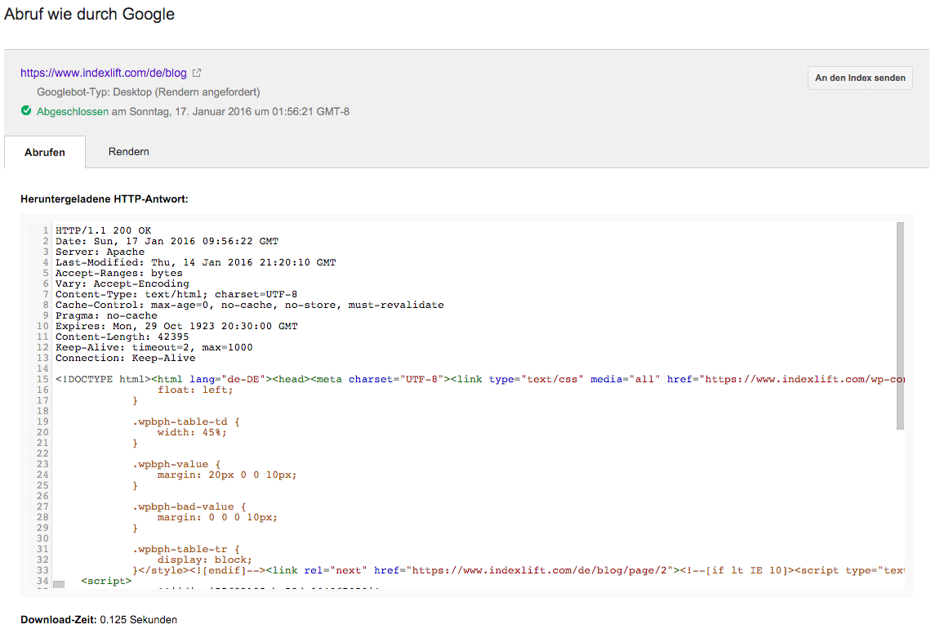931x629 pixels.
Task: Click the 'Date: Sun, 17 Jan 2016' line
Action: tap(167, 241)
